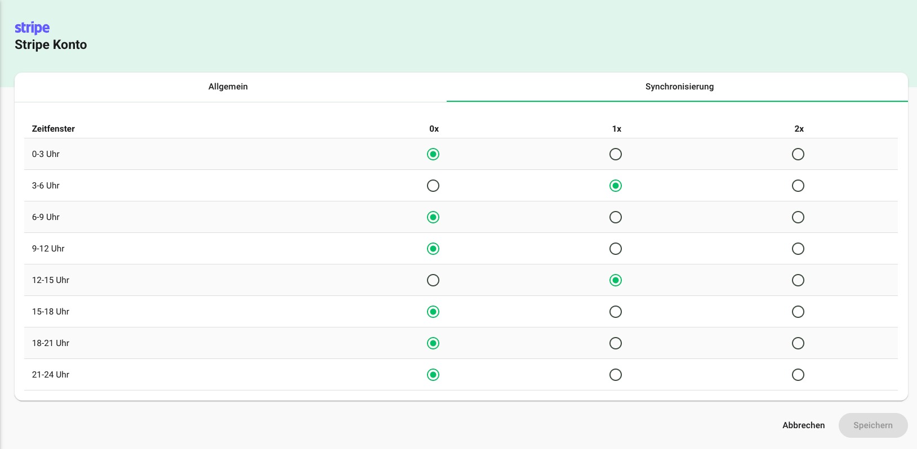The height and width of the screenshot is (449, 917).
Task: Select 0x for 0-3 Uhr
Action: [433, 154]
